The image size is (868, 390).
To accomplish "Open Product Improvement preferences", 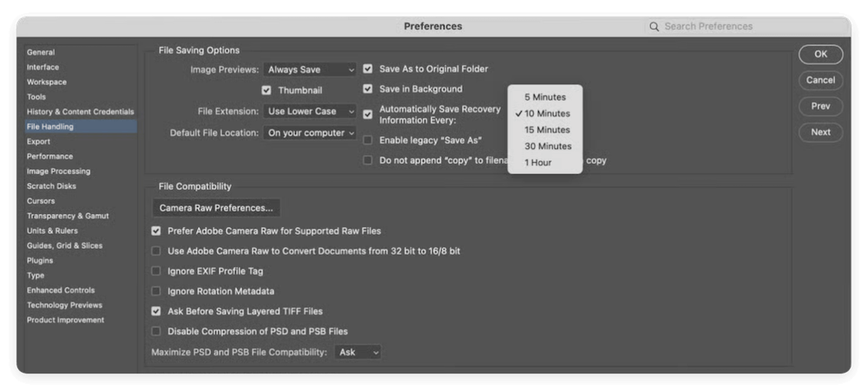I will [x=65, y=321].
